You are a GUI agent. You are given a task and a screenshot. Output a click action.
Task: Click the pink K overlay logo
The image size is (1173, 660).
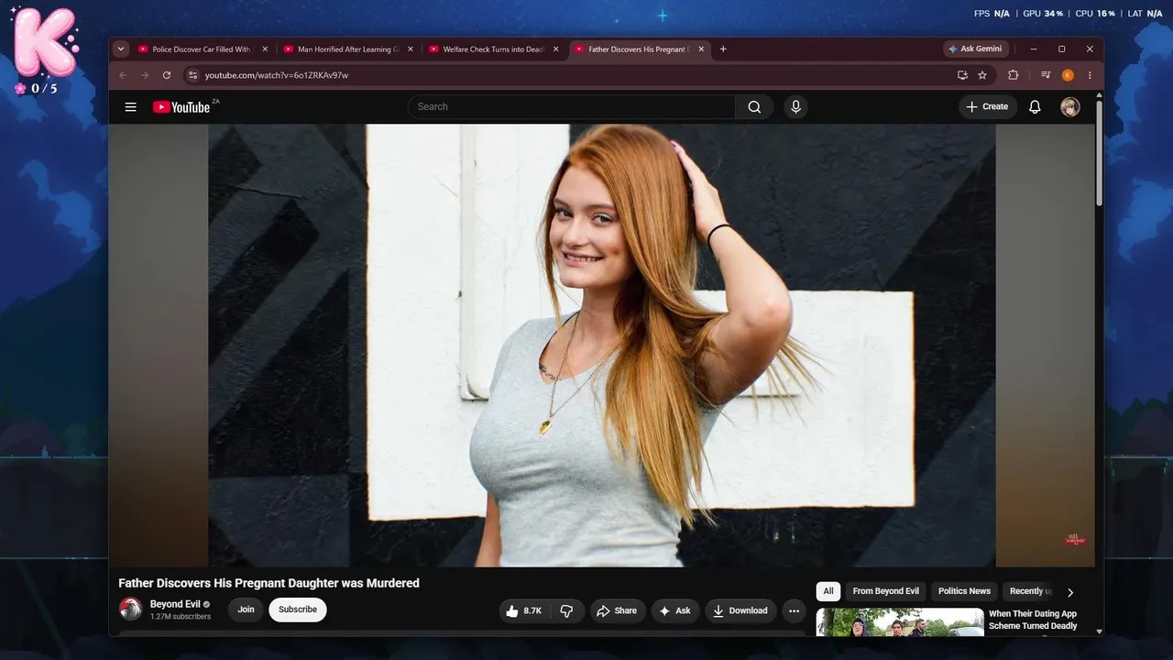coord(45,41)
